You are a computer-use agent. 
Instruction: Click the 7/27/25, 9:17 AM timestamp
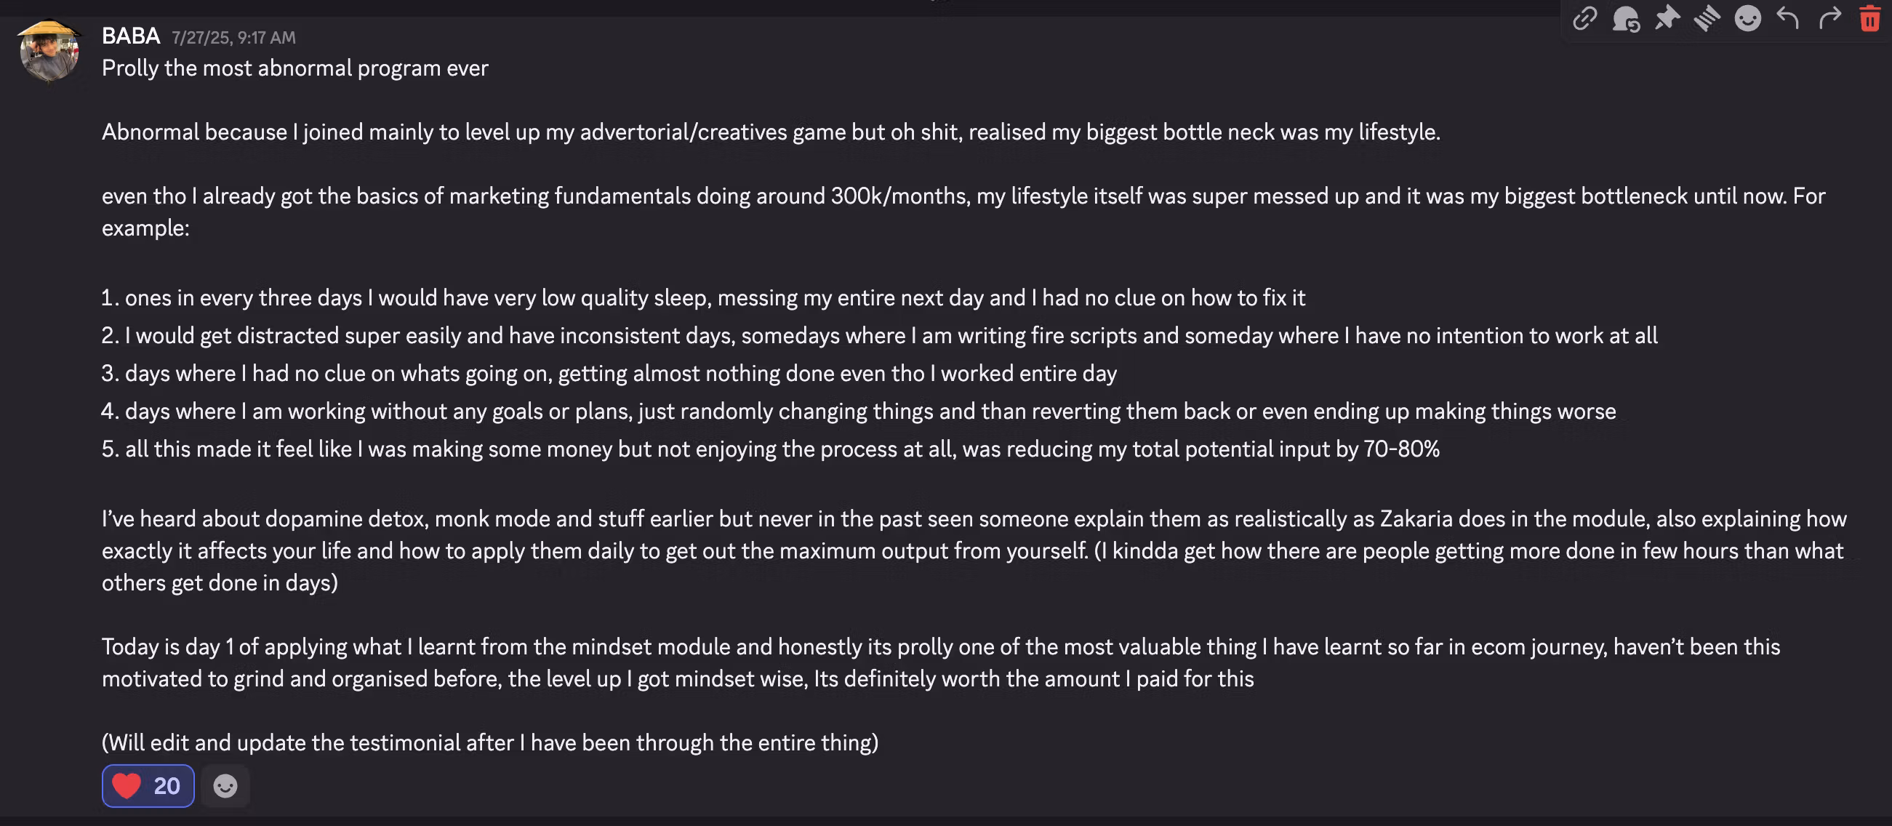233,37
